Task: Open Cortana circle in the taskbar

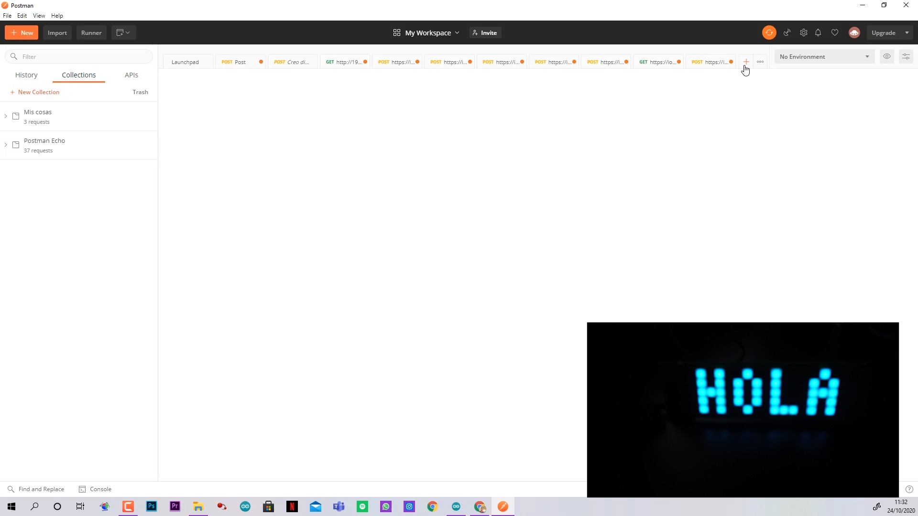Action: click(57, 506)
